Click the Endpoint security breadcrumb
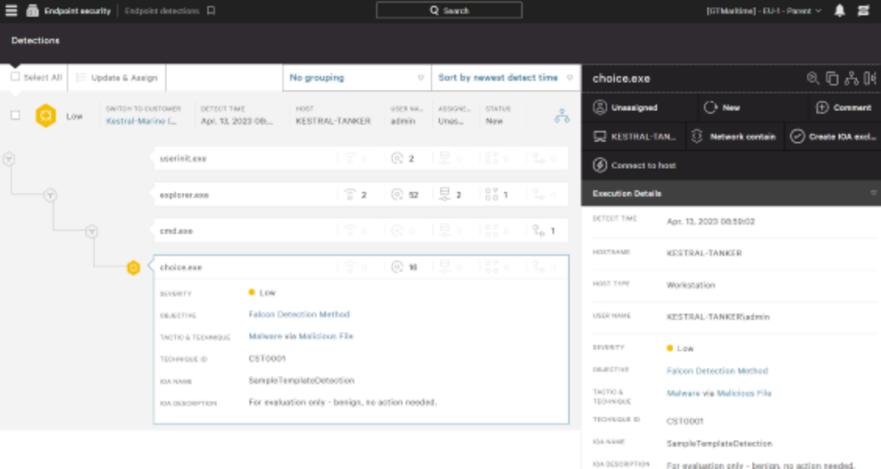881x469 pixels. pyautogui.click(x=77, y=10)
